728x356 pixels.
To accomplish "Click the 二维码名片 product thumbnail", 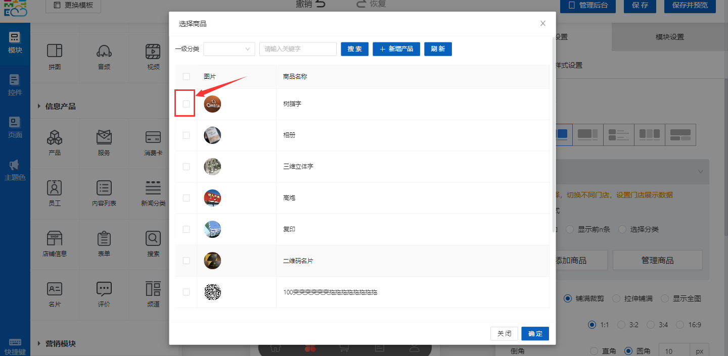I will click(212, 261).
